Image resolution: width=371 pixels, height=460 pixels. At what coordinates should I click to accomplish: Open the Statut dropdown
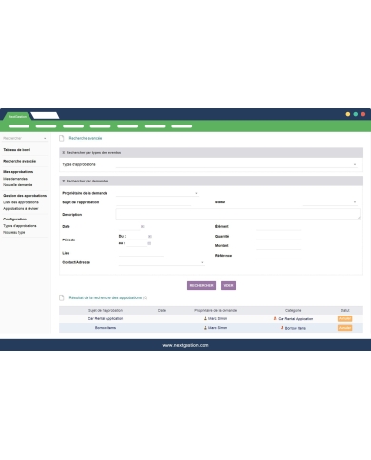tap(330, 202)
